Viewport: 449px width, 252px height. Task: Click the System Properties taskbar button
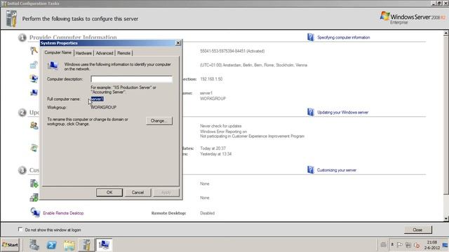pos(104,245)
